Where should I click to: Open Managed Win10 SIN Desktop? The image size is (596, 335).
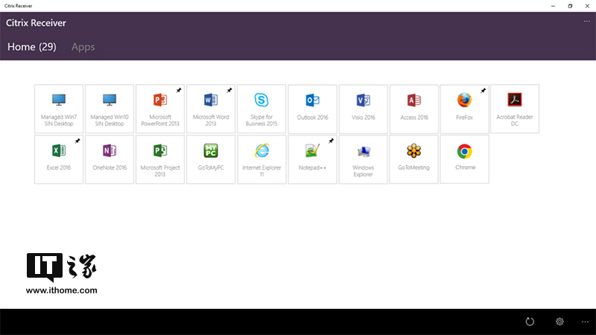110,109
